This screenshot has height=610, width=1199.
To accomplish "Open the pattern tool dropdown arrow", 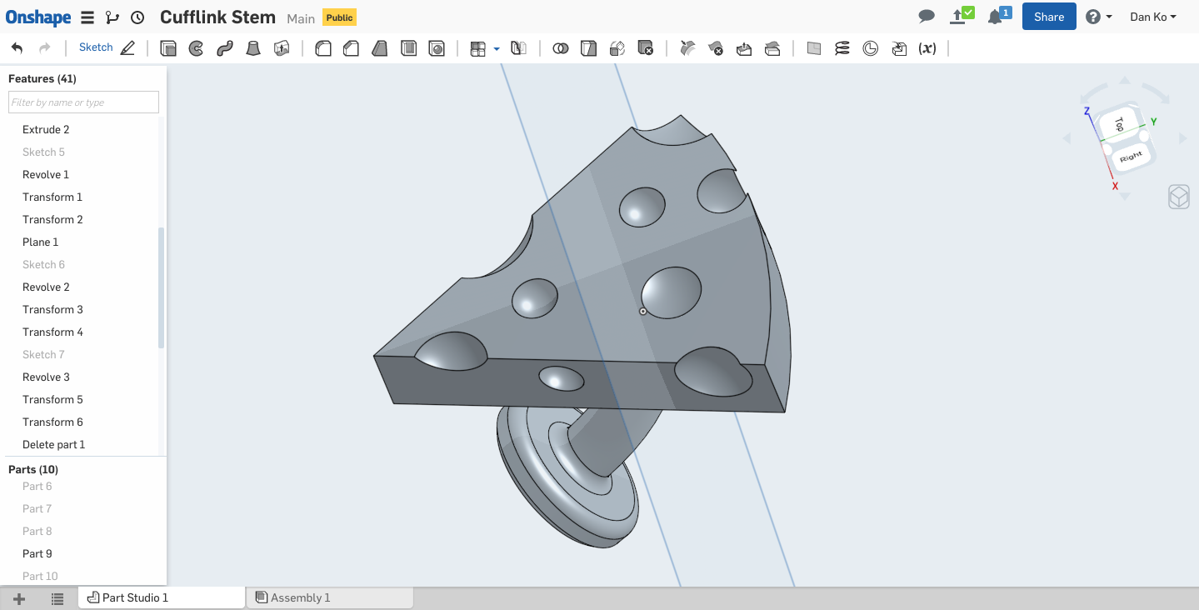I will (497, 49).
